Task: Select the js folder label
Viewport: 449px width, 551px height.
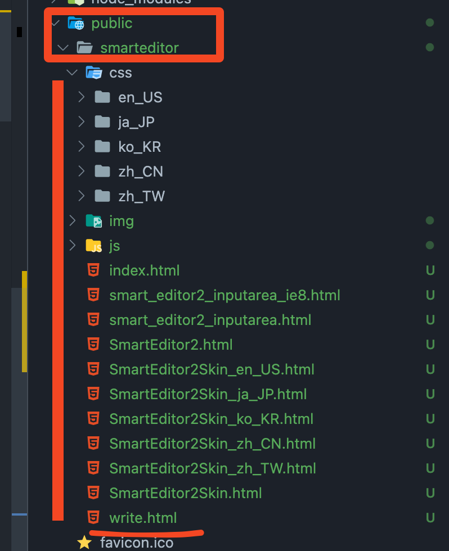Action: (115, 246)
